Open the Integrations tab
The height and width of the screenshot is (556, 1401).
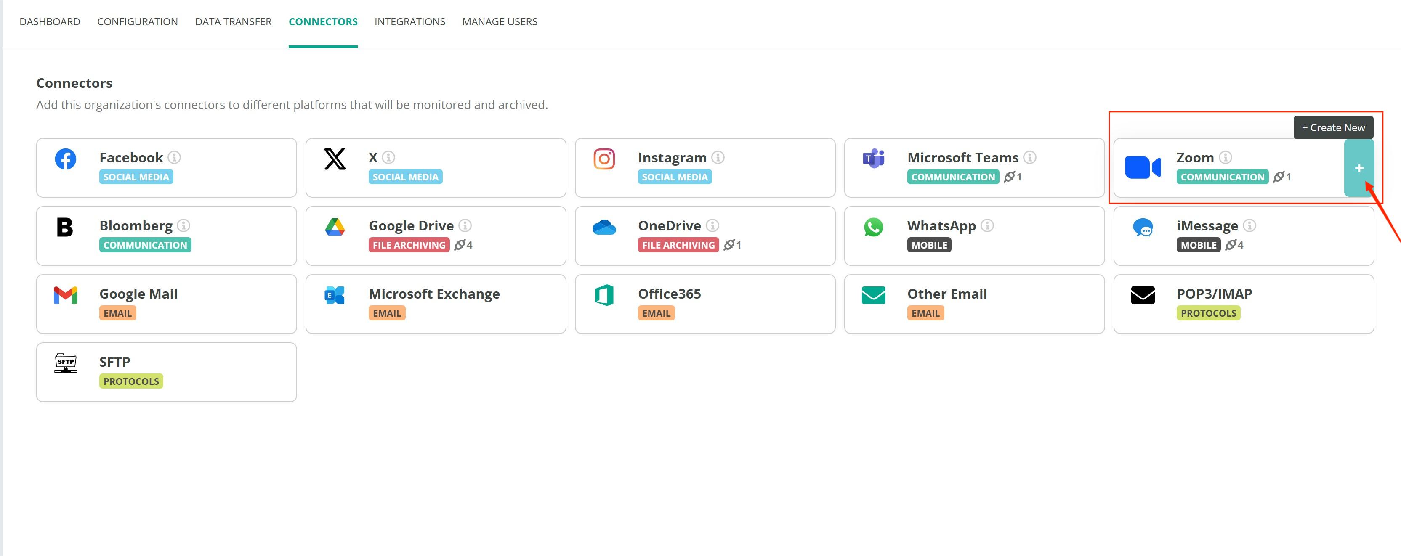point(409,22)
